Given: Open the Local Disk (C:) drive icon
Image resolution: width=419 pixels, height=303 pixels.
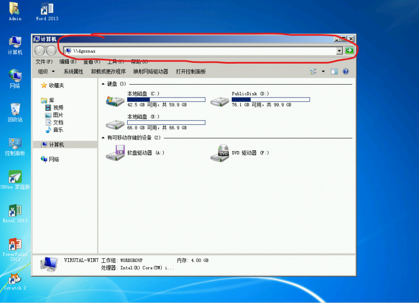Looking at the screenshot, I should [x=115, y=100].
